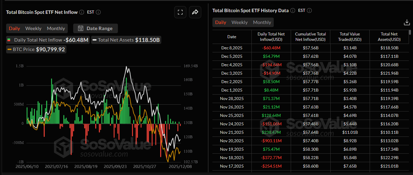Share the Net Inflow chart
The image size is (413, 175).
click(195, 12)
